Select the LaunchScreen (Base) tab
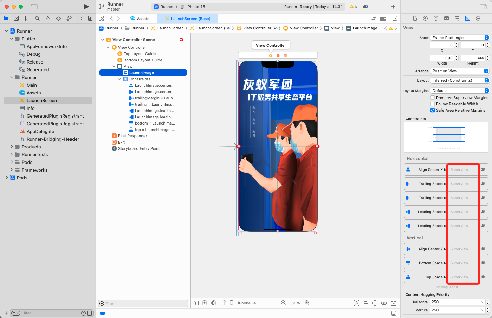This screenshot has height=318, width=492. 188,19
